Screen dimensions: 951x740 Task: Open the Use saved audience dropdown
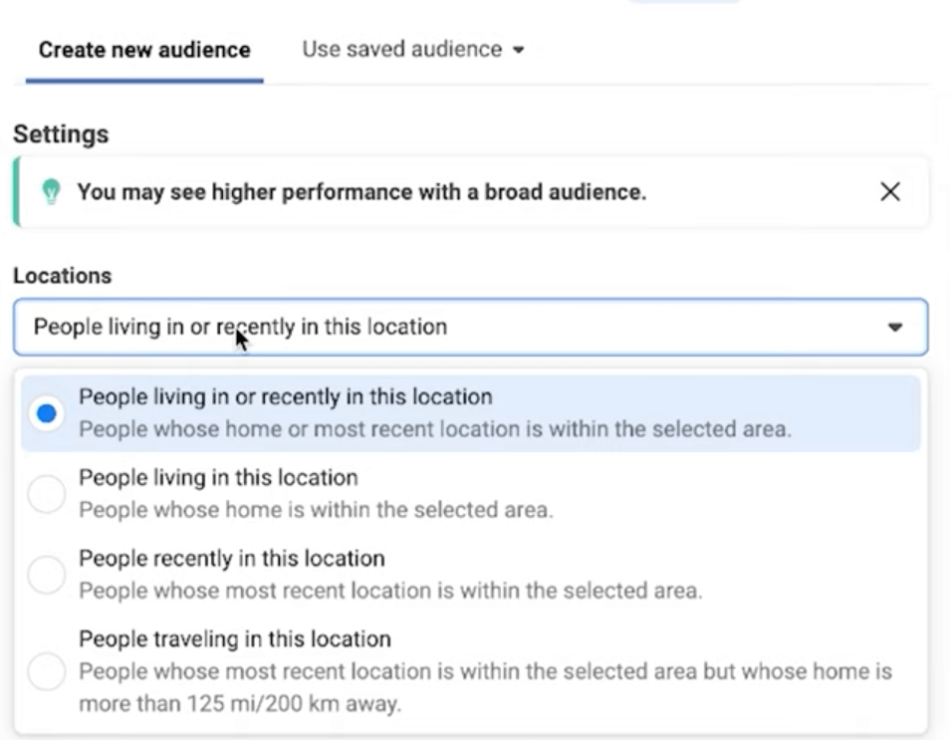pyautogui.click(x=413, y=49)
